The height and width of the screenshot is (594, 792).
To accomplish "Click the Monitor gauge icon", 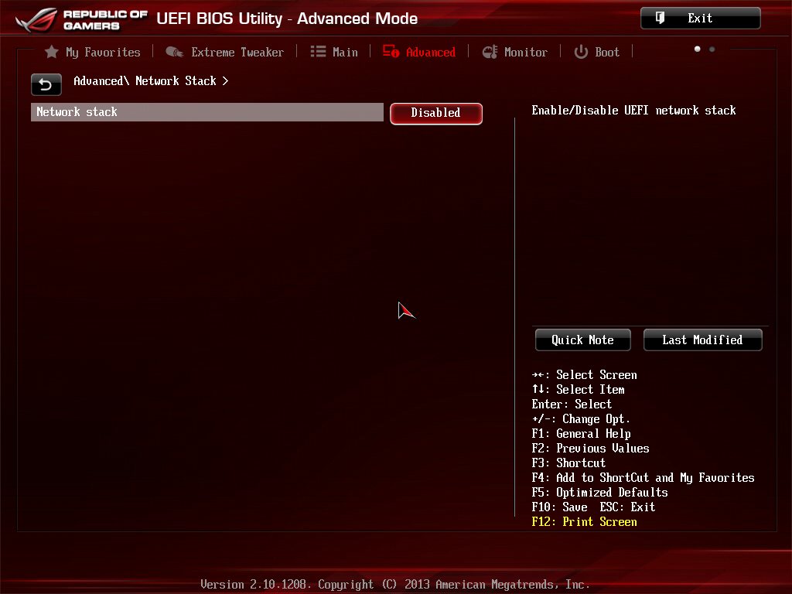I will pyautogui.click(x=490, y=52).
